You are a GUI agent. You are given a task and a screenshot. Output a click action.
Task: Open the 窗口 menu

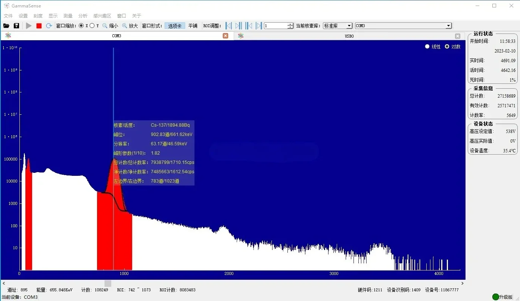click(x=122, y=16)
